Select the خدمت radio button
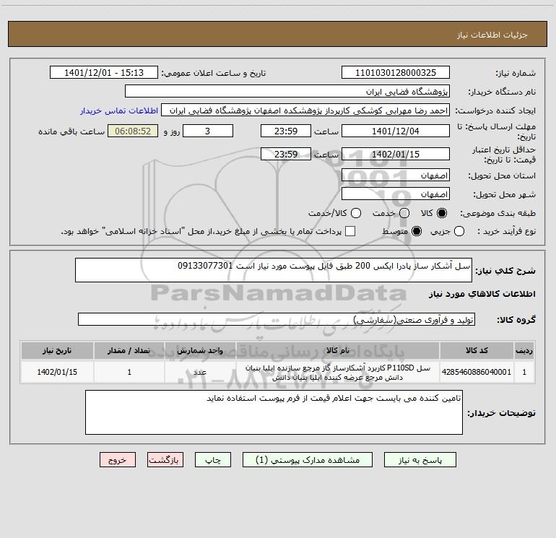The width and height of the screenshot is (556, 538). coord(404,213)
